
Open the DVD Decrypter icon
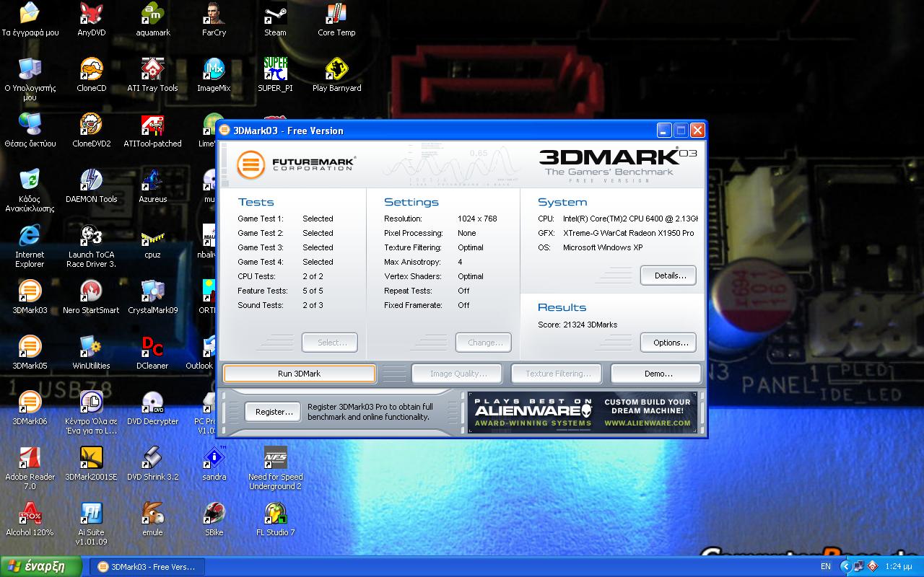point(152,408)
